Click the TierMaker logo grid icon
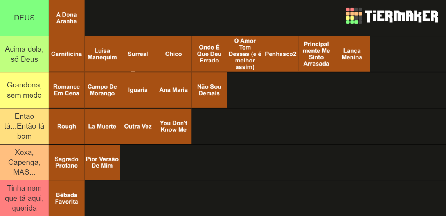The width and height of the screenshot is (446, 216). 354,16
